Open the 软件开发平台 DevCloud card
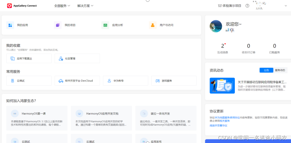 coord(77,81)
